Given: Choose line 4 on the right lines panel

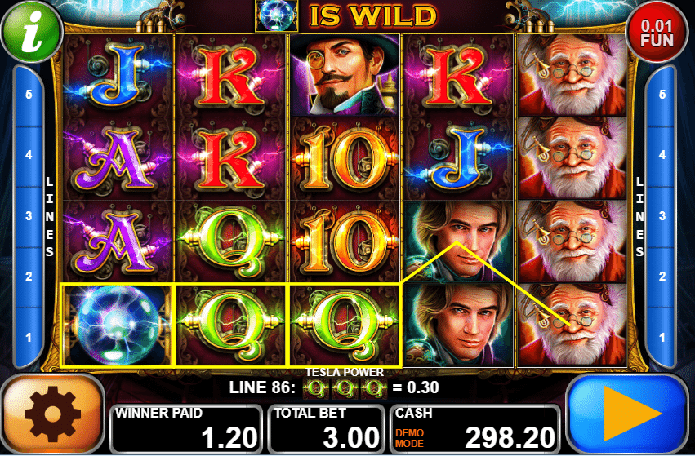Looking at the screenshot, I should pyautogui.click(x=662, y=155).
